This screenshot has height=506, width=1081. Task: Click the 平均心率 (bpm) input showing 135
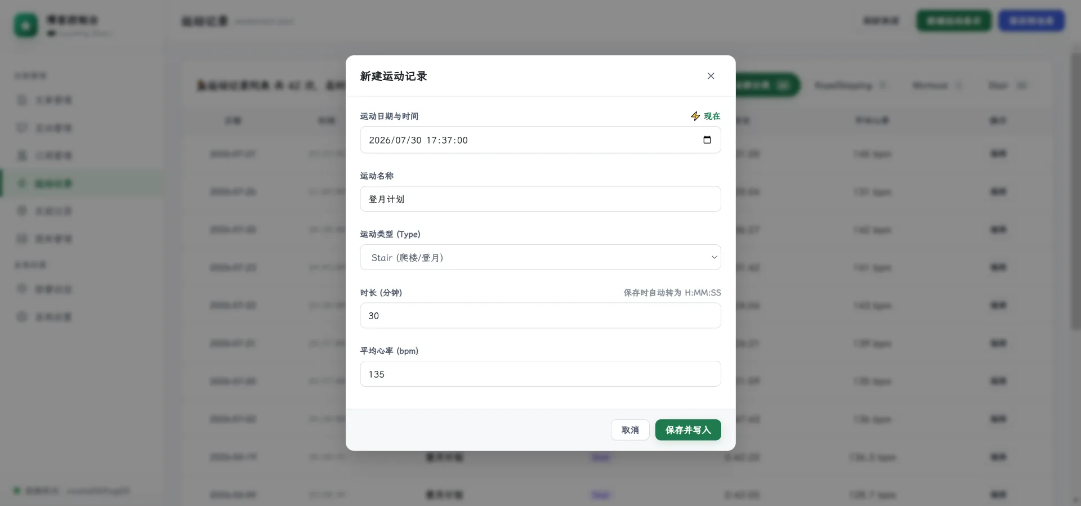tap(540, 374)
